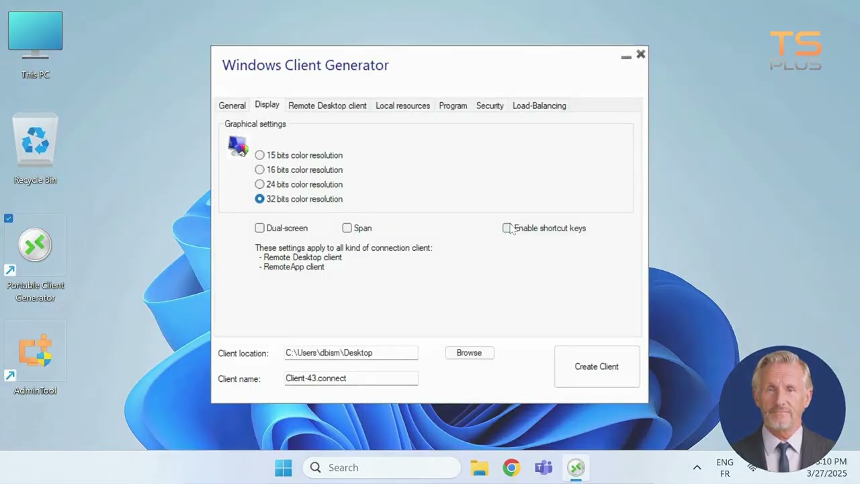Open File Explorer from the taskbar
The width and height of the screenshot is (860, 484).
click(x=479, y=468)
